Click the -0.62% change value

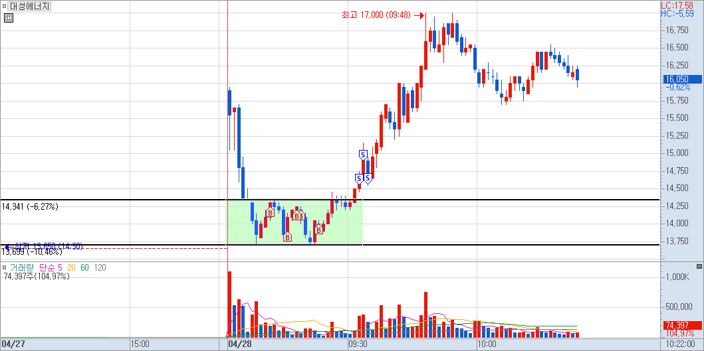tap(677, 88)
